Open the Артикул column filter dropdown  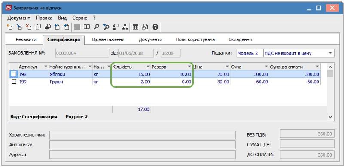pyautogui.click(x=46, y=67)
